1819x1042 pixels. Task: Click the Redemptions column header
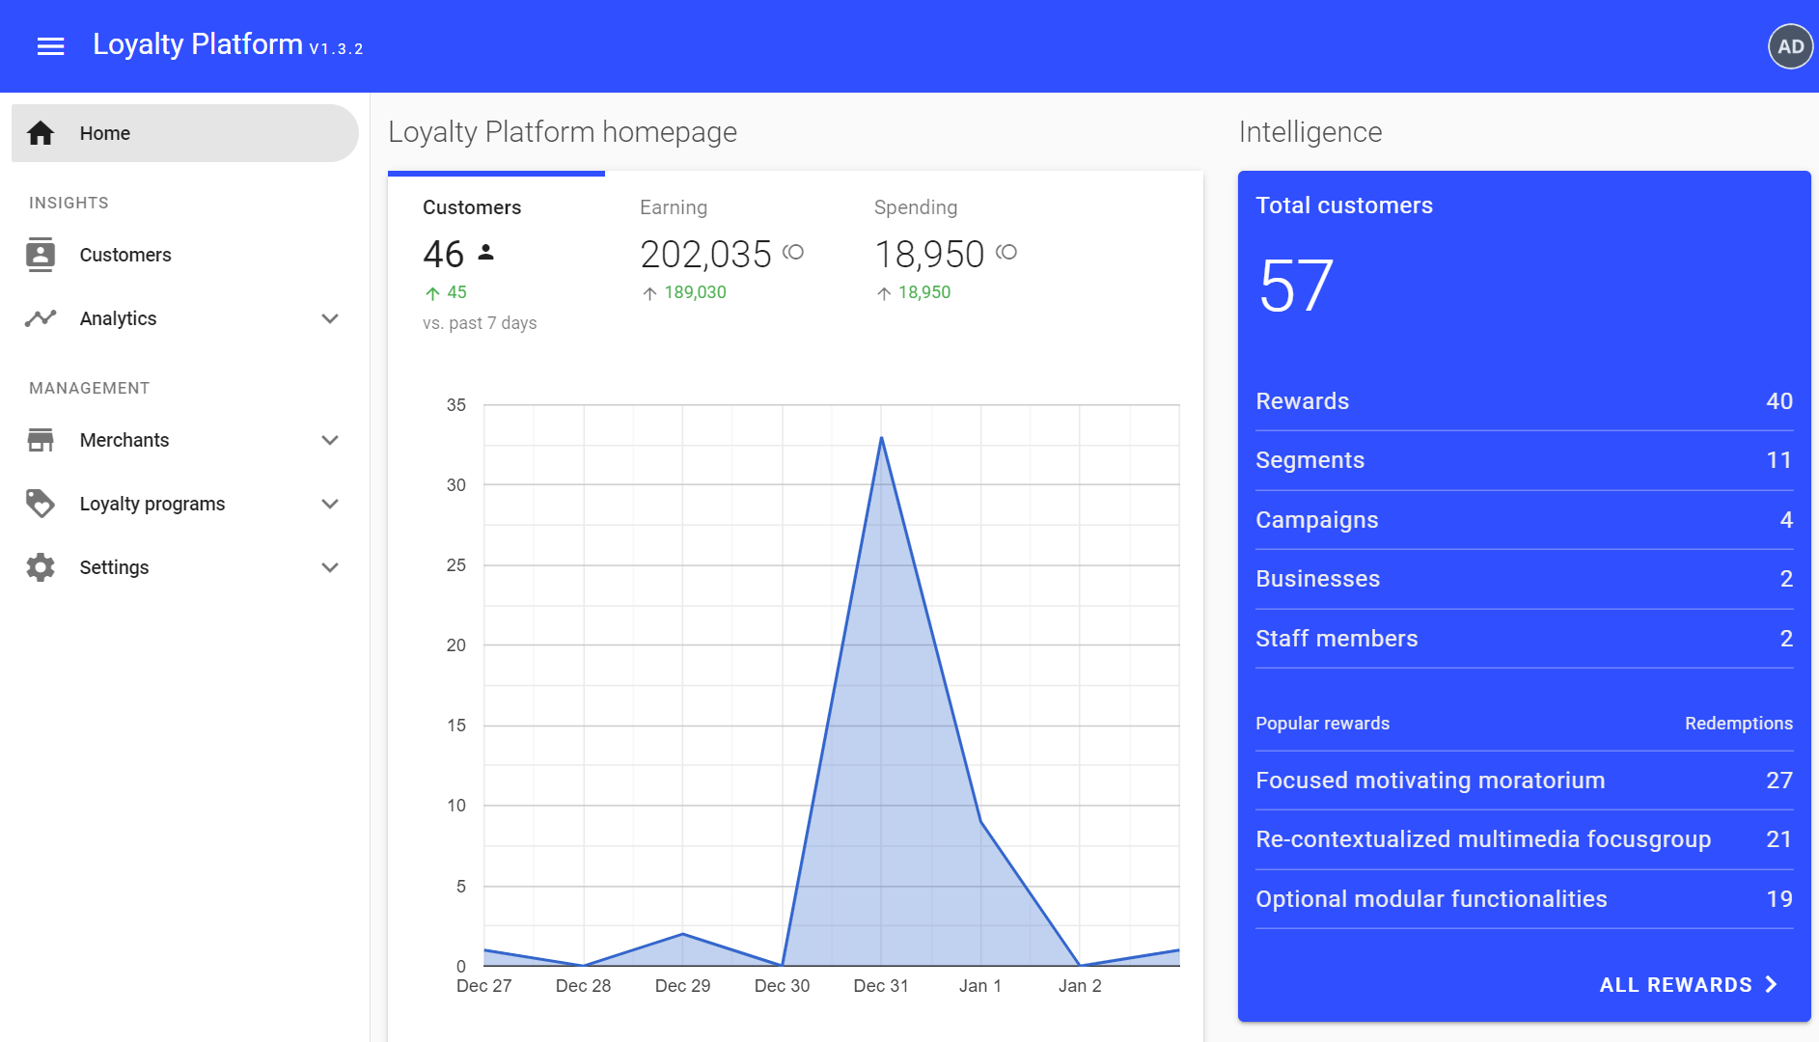click(1739, 724)
